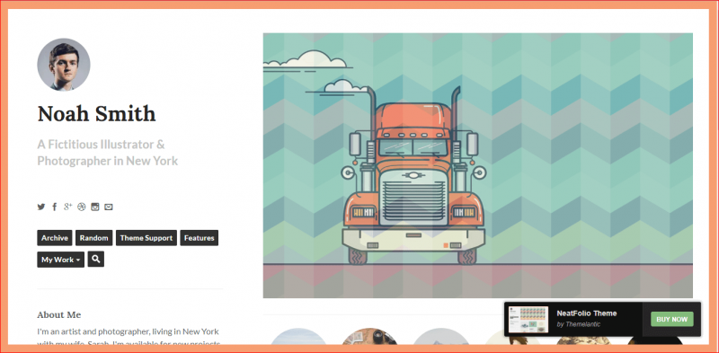Open the Dribbble social icon
719x353 pixels.
click(82, 207)
